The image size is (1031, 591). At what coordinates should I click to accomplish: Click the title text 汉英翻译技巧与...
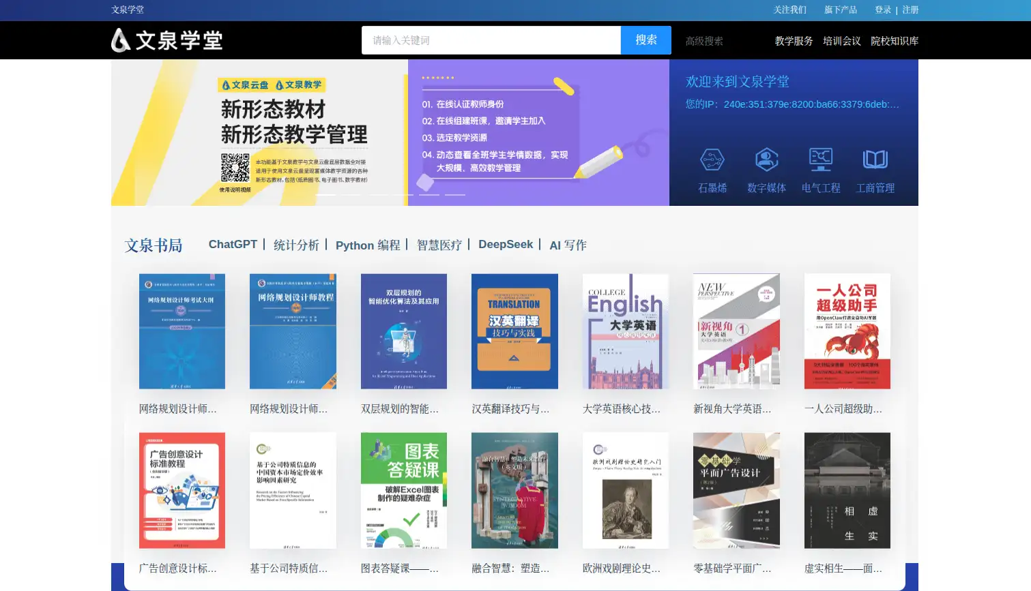click(x=510, y=409)
